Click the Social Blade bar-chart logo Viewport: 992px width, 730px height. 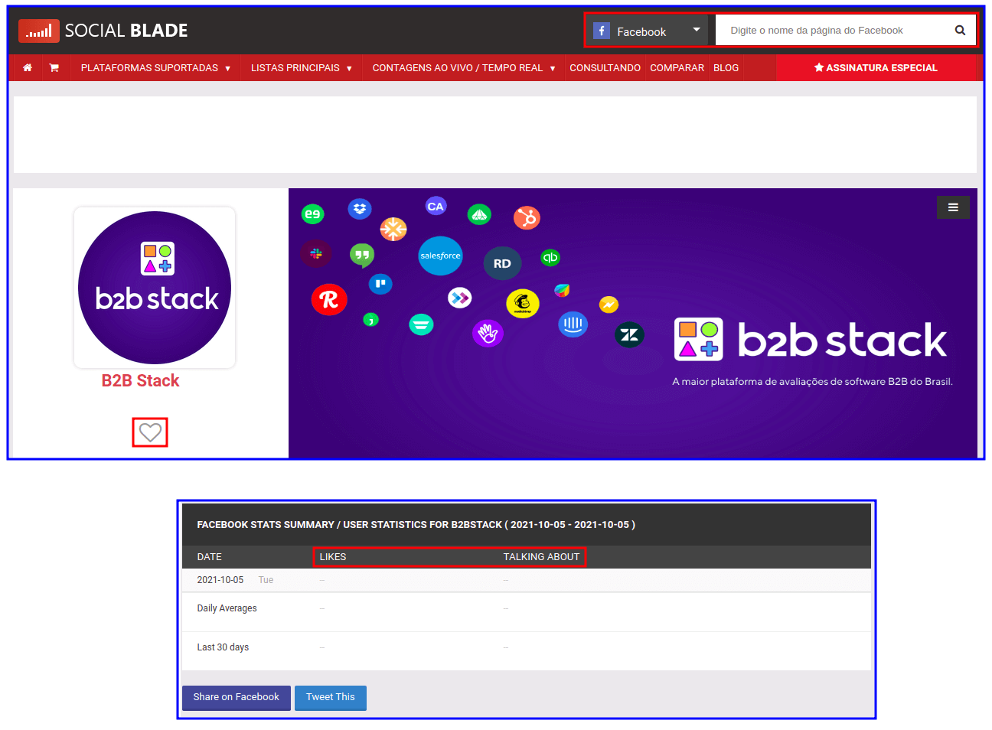tap(38, 31)
